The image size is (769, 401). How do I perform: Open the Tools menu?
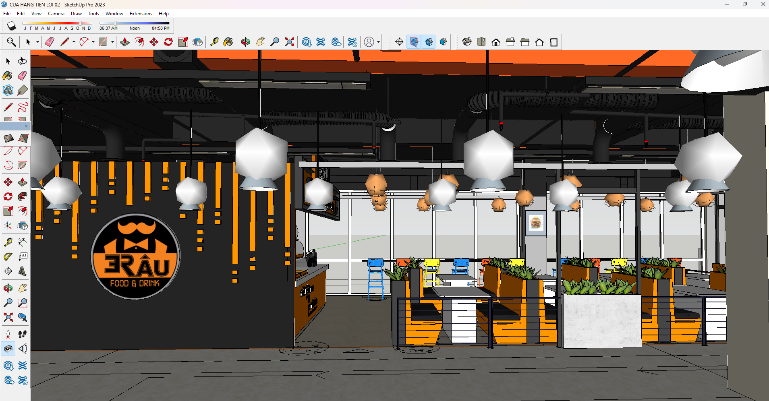(93, 14)
